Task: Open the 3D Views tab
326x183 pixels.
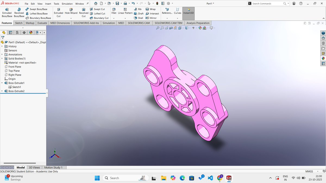Action: tap(34, 168)
